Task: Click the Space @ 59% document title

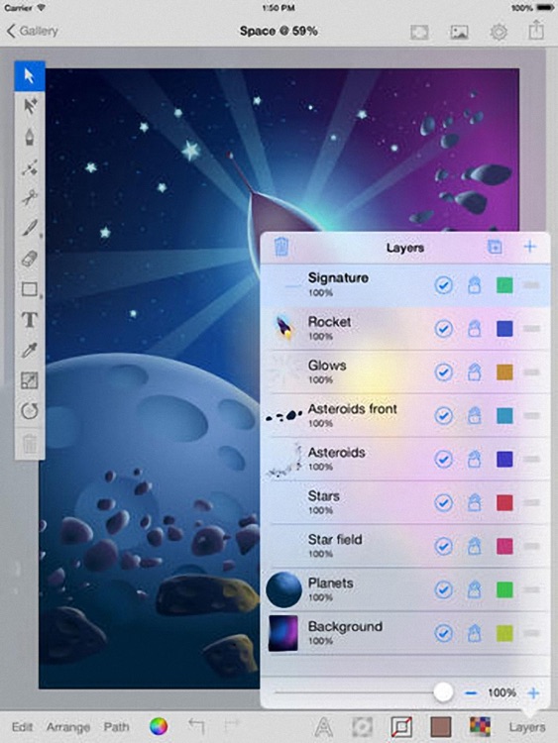Action: (279, 32)
